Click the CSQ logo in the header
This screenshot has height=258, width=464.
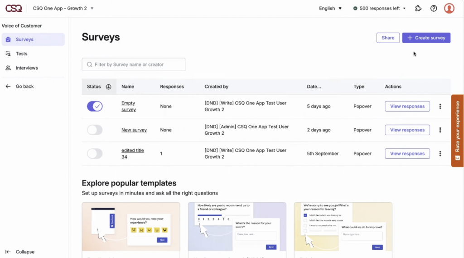coord(14,8)
